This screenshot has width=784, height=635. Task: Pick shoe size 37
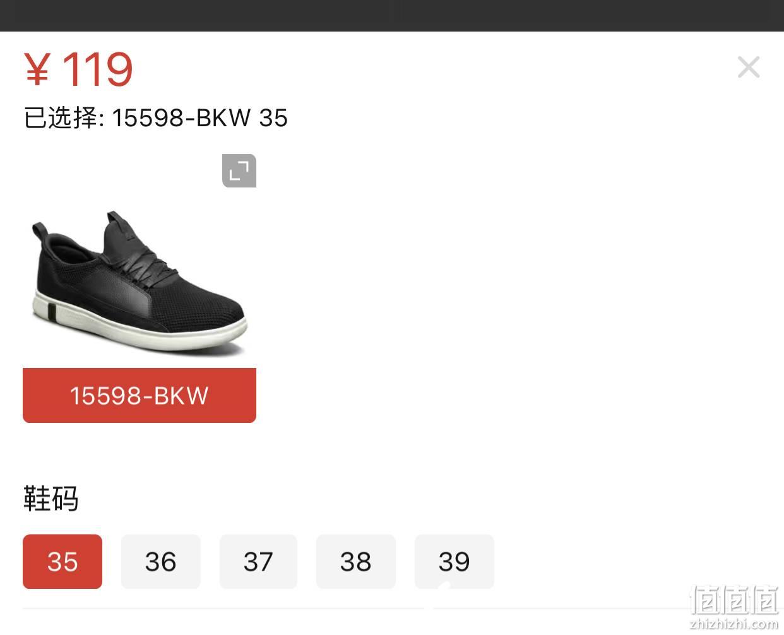(x=258, y=562)
